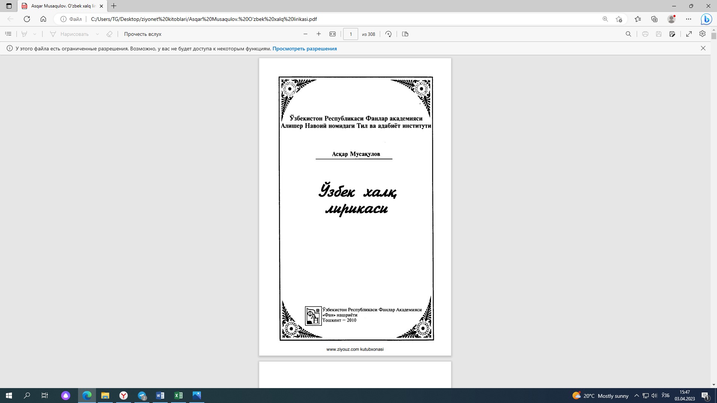Open Word from the taskbar
This screenshot has height=403, width=717.
click(160, 396)
